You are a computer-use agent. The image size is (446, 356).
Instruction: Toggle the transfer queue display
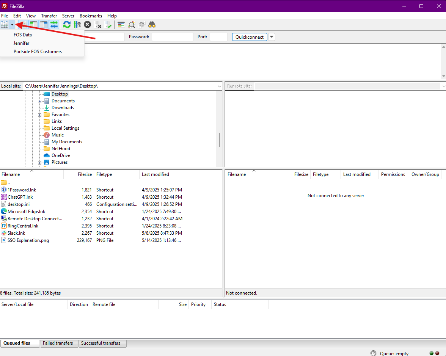[54, 25]
